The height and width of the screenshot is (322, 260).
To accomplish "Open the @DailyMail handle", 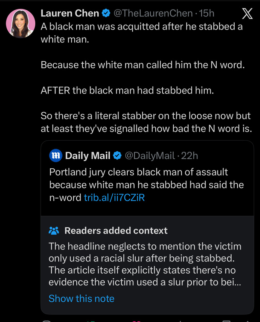I will [150, 156].
